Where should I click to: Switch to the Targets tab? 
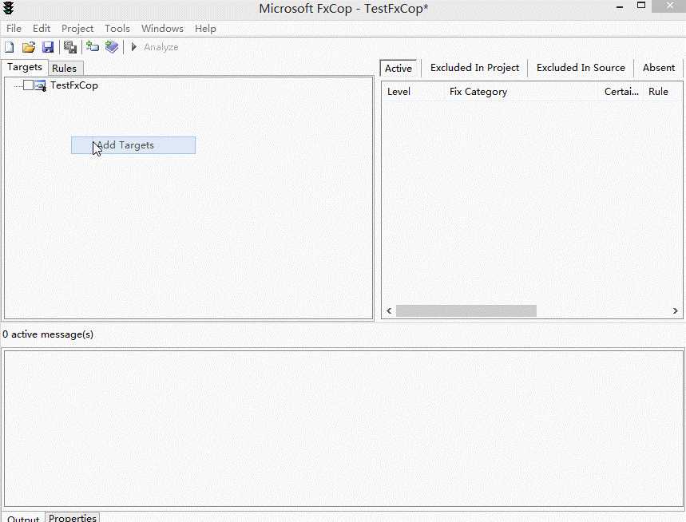tap(25, 67)
